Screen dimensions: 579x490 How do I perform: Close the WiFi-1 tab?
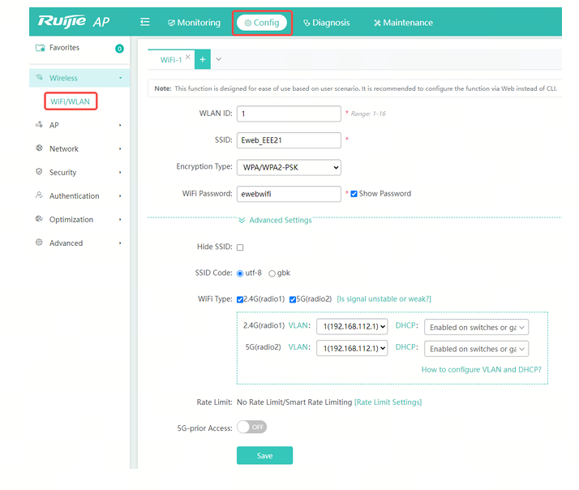[188, 57]
